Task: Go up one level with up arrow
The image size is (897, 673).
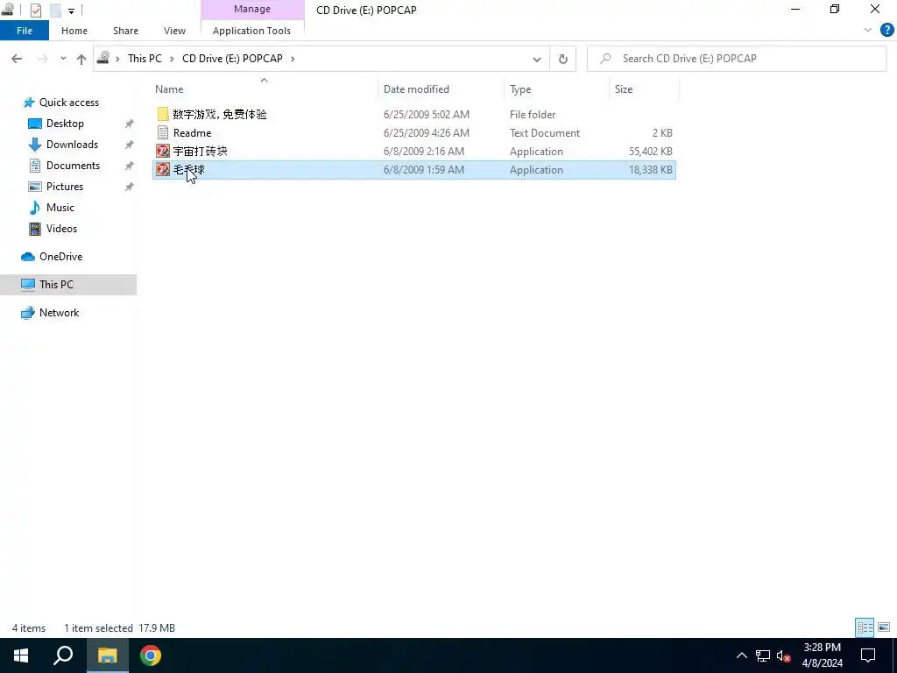Action: click(81, 59)
